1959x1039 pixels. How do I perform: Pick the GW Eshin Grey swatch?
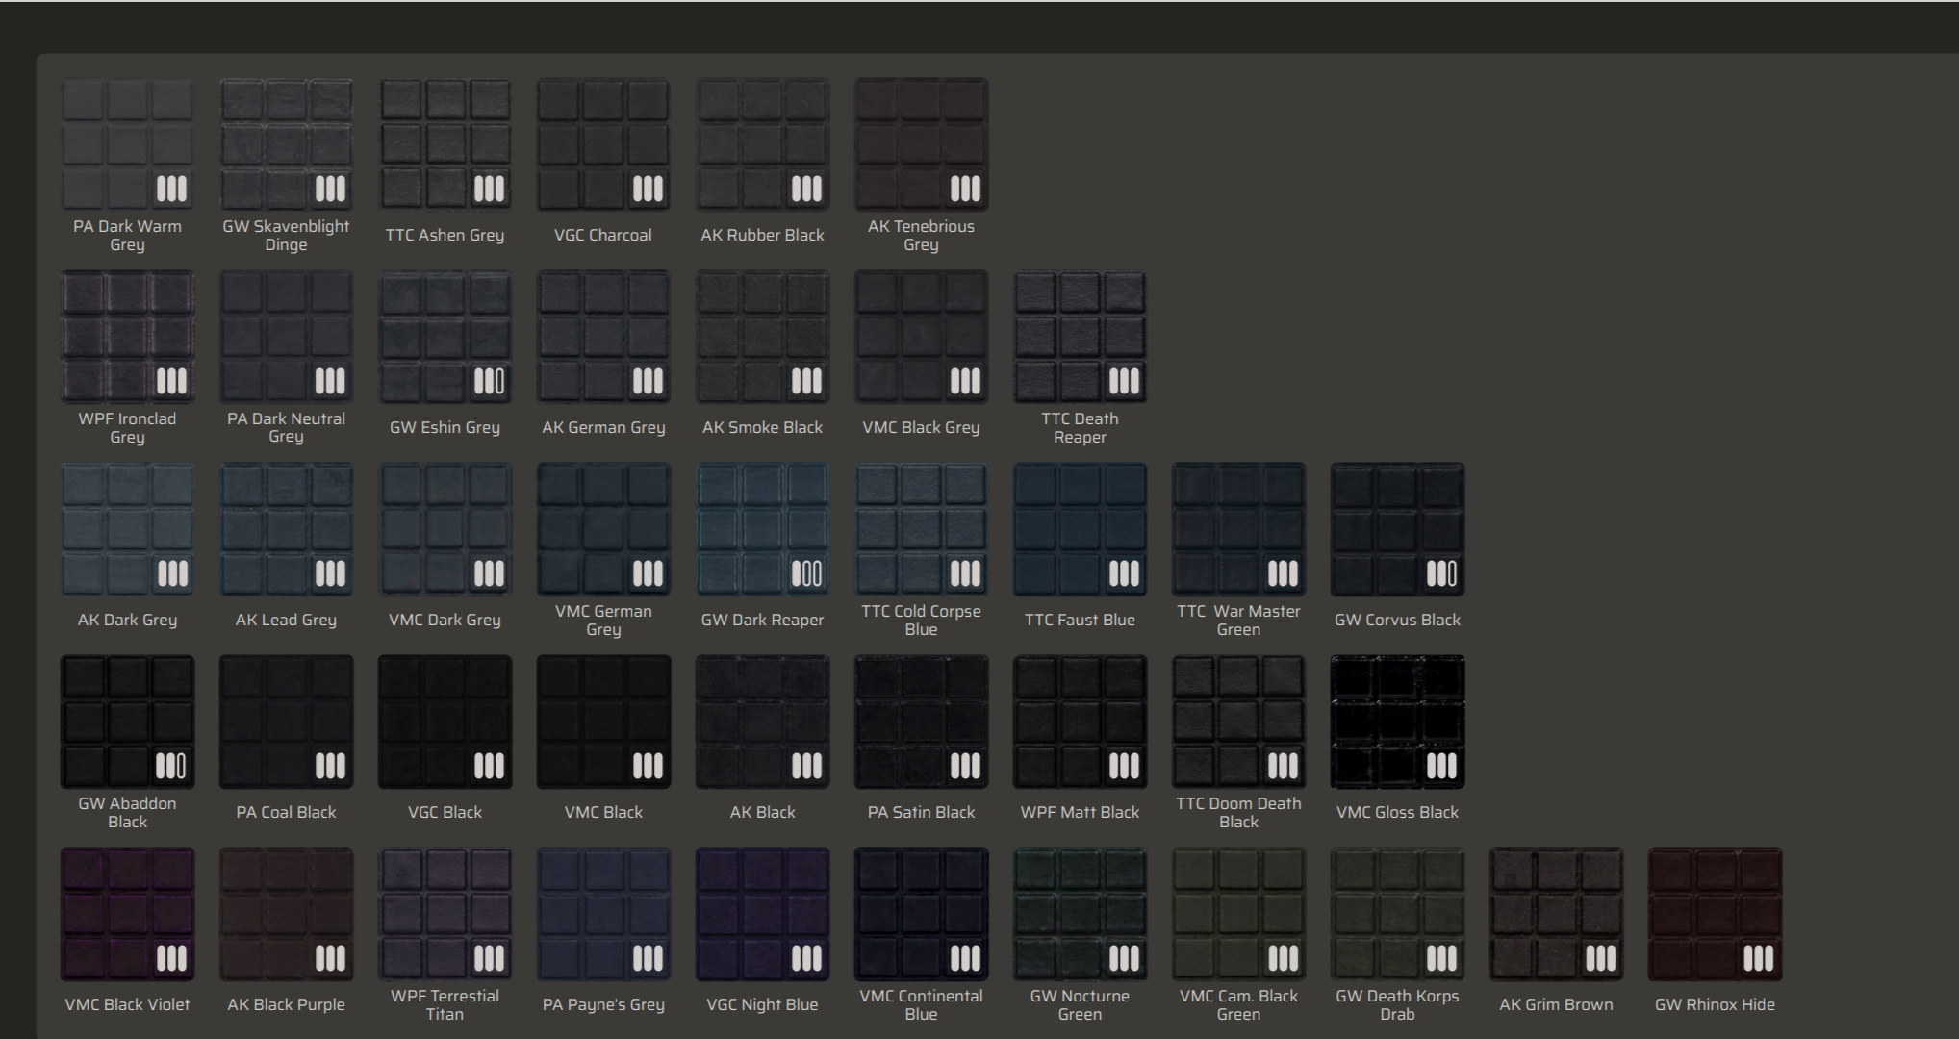click(x=445, y=337)
